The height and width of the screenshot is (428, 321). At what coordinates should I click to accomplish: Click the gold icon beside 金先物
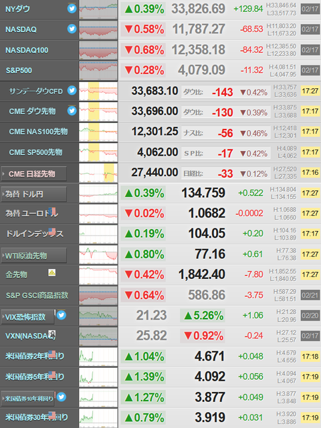pyautogui.click(x=52, y=272)
